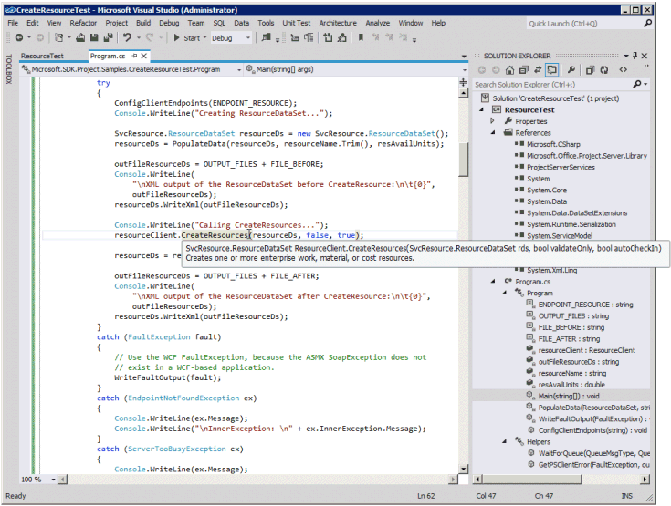Screen dimensions: 671x506
Task: Click the editor vertical scrollbar thumb
Action: (x=463, y=159)
